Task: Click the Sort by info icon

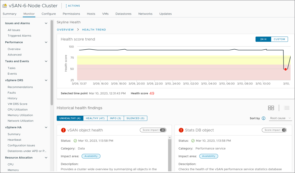Action: (x=263, y=118)
